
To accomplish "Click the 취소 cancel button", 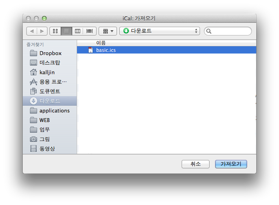I will tap(195, 164).
